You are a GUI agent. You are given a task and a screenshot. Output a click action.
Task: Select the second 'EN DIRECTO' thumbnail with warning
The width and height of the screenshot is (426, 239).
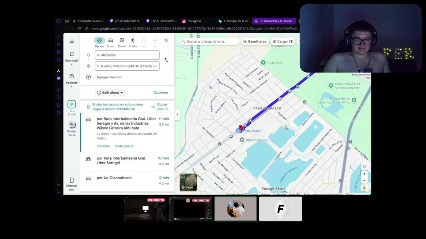(190, 209)
